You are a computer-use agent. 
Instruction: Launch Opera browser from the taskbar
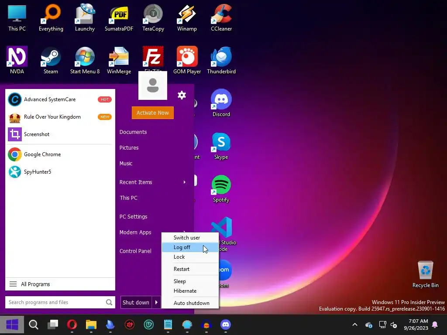(x=72, y=325)
